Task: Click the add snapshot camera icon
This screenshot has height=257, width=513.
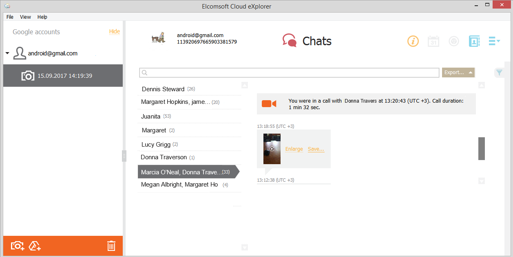Action: [x=18, y=246]
